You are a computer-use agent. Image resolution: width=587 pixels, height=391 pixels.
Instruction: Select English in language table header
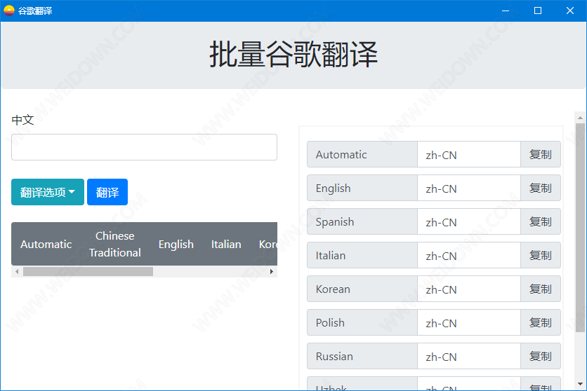pos(176,245)
